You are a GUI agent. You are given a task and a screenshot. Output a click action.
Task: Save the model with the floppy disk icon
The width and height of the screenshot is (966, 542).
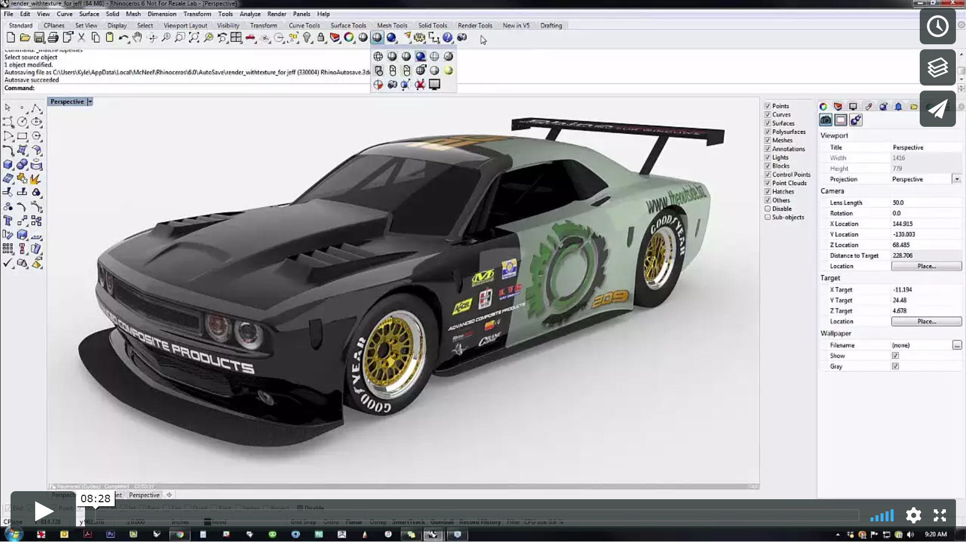click(x=39, y=38)
